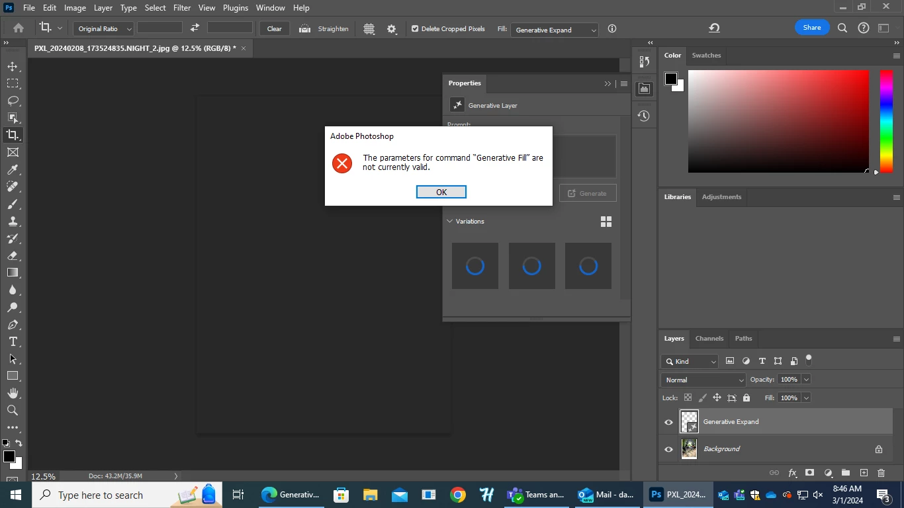Viewport: 904px width, 508px height.
Task: Click the Clear button
Action: 275,28
